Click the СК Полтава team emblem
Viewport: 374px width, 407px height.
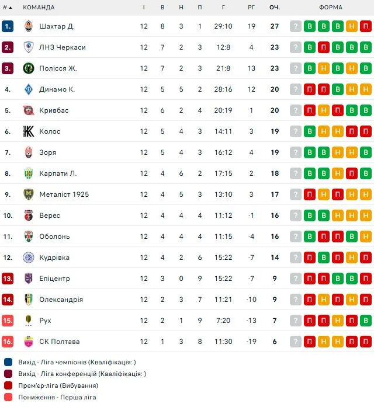(29, 342)
